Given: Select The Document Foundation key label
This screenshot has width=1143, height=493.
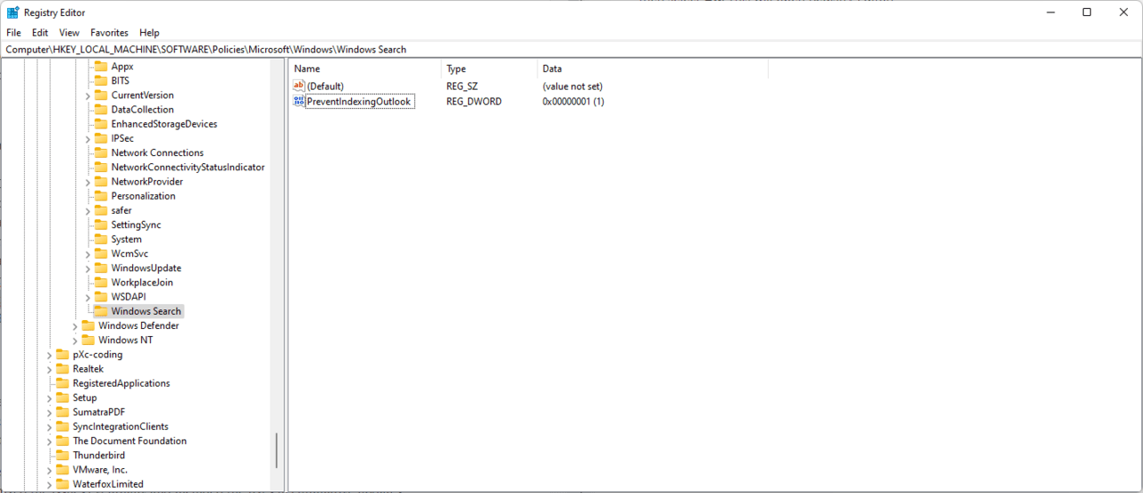Looking at the screenshot, I should coord(129,440).
